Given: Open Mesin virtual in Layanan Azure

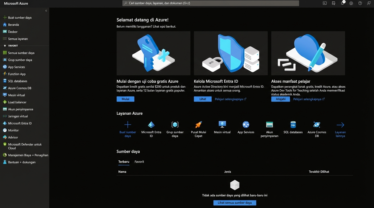Looking at the screenshot, I should coord(222,125).
